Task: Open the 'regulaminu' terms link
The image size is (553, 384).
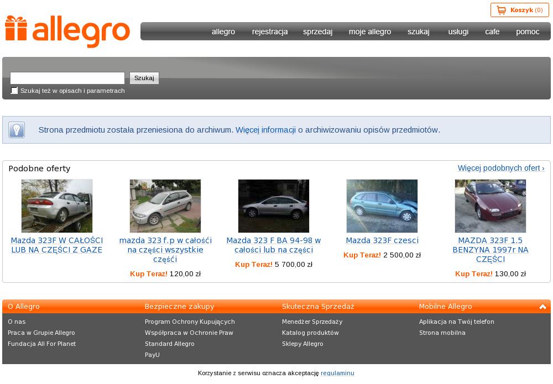Action: tap(337, 373)
